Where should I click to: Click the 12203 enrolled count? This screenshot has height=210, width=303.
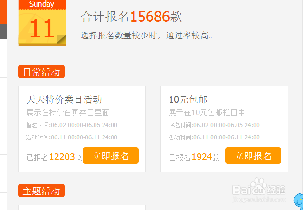(62, 157)
